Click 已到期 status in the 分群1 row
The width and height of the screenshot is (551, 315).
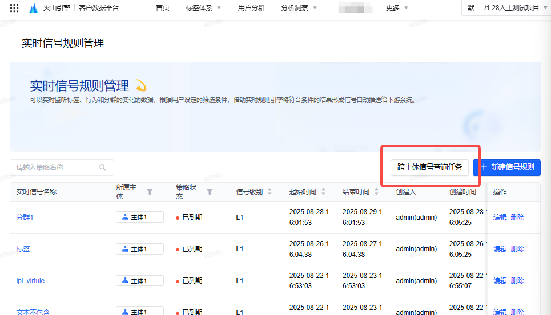click(x=189, y=217)
